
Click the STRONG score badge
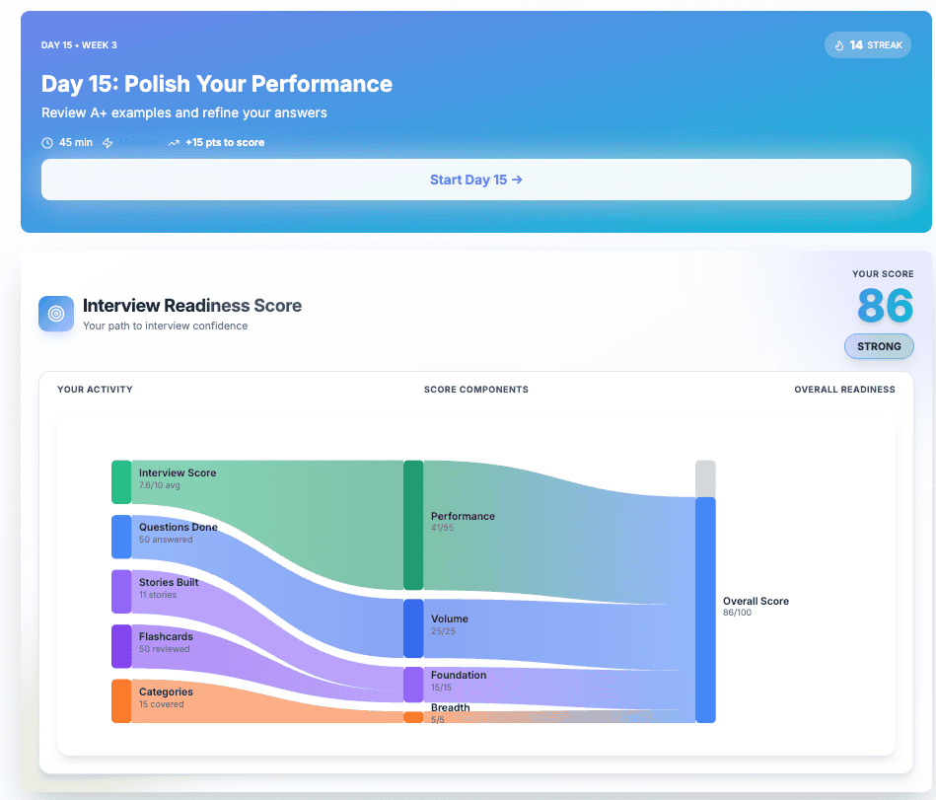(879, 346)
